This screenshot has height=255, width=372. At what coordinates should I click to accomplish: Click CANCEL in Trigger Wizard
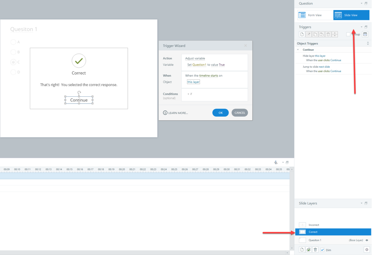click(239, 113)
